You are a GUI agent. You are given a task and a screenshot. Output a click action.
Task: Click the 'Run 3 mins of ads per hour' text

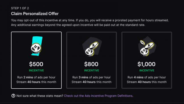pyautogui.click(x=91, y=77)
